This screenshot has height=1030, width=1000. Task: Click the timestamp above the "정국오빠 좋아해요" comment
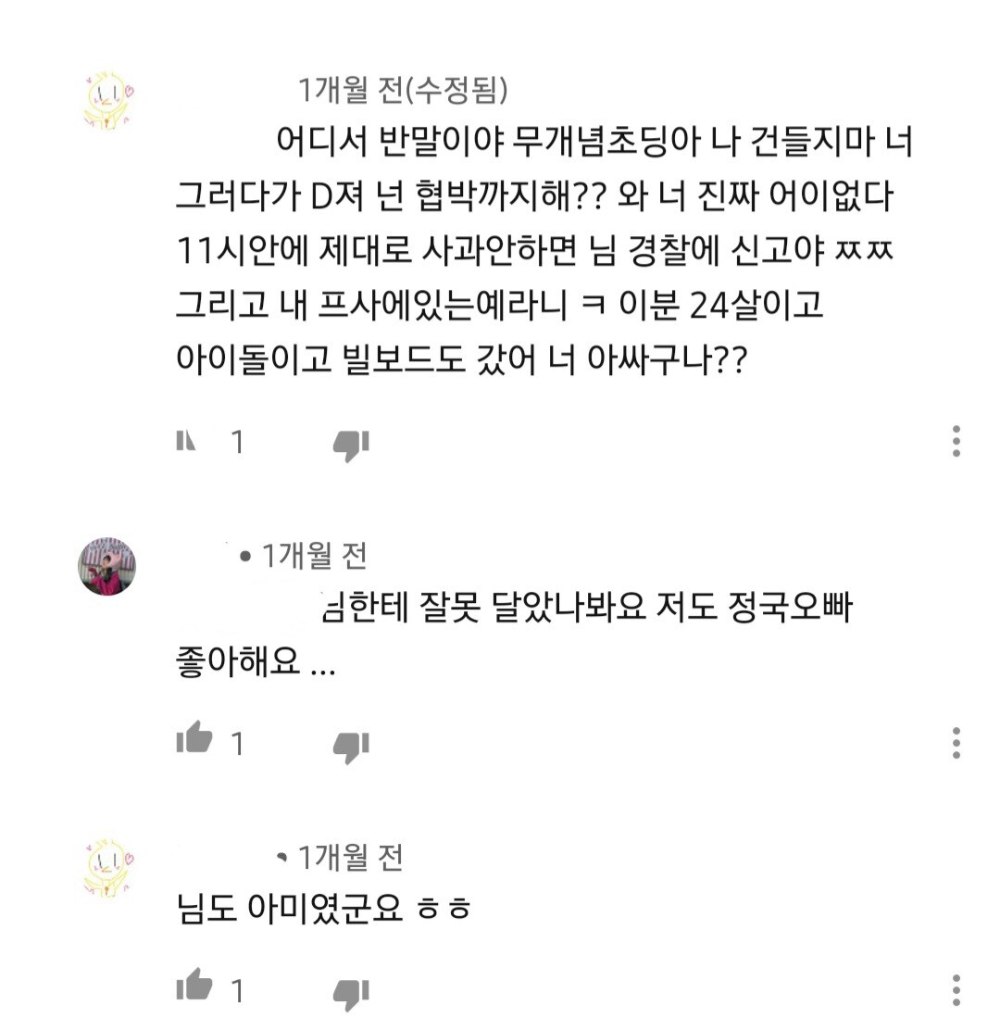pyautogui.click(x=315, y=556)
